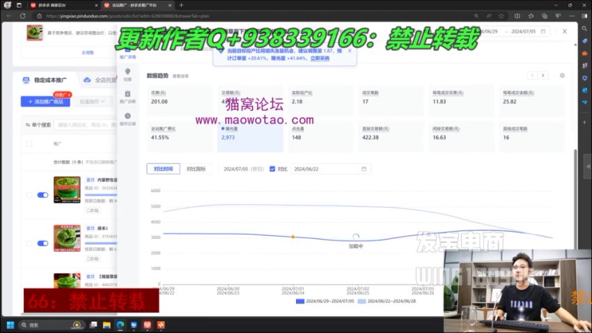Dismiss the blue suggestion tooltip
Screen dimensions: 592x333
(x=350, y=50)
